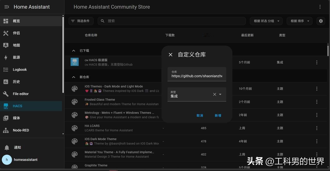Viewport: 330px width, 171px height.
Task: Collapse the sidebar with the menu icon
Action: click(x=7, y=7)
